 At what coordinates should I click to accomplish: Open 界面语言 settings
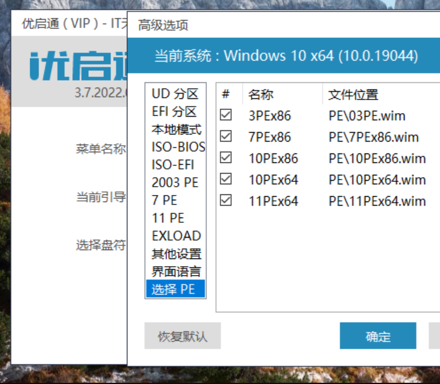[x=175, y=271]
